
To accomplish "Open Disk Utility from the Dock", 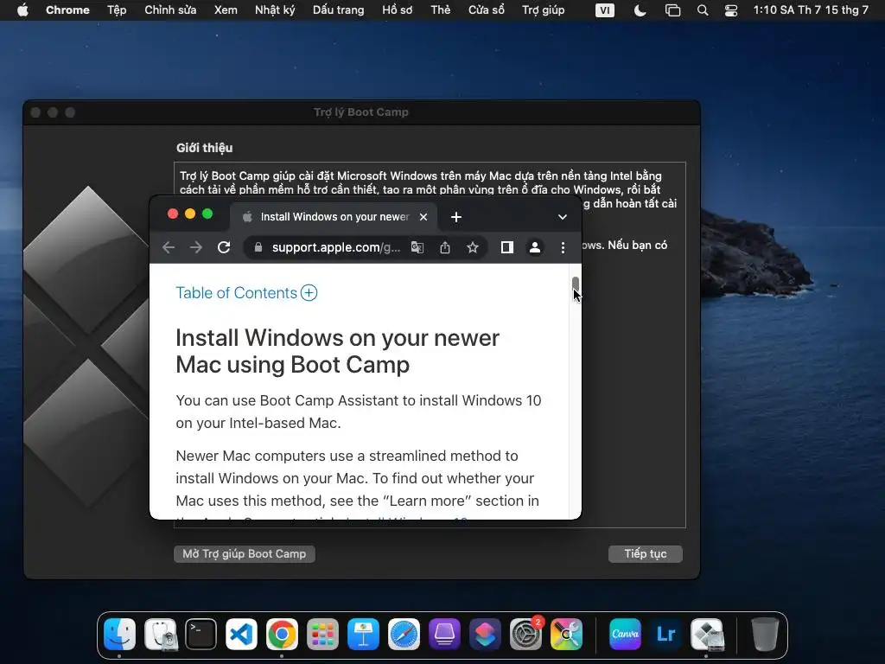I will (160, 634).
